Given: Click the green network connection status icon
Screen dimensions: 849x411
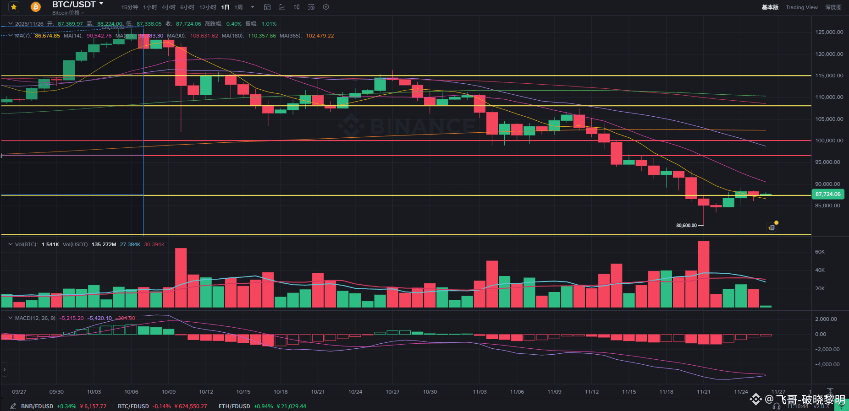Looking at the screenshot, I should click(x=842, y=405).
